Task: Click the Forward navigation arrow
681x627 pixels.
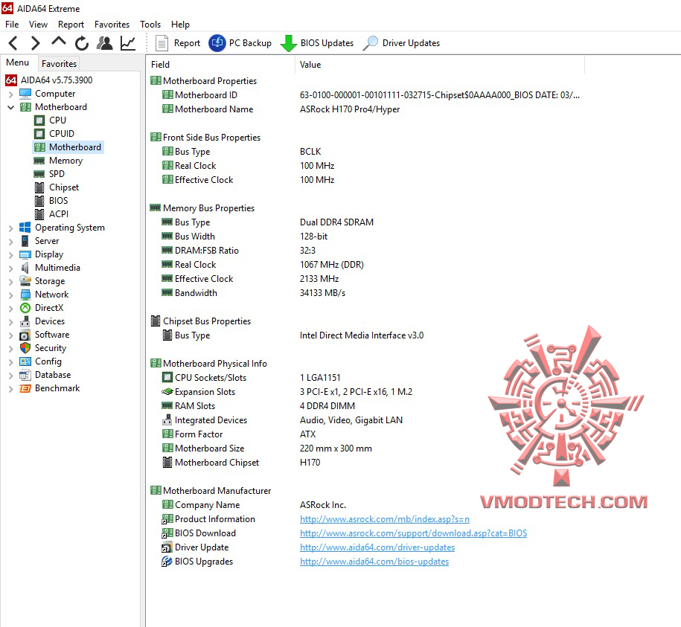Action: point(36,43)
